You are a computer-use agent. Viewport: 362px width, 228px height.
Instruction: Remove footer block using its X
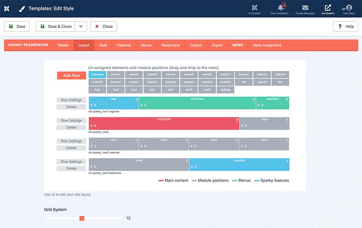coord(187,161)
